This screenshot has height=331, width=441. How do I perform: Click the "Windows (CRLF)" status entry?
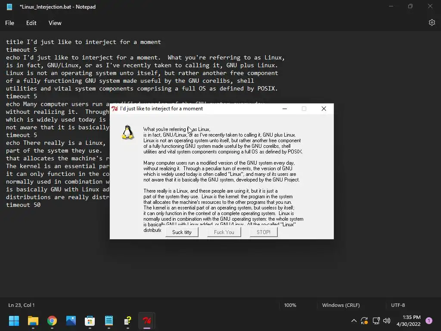click(x=341, y=305)
